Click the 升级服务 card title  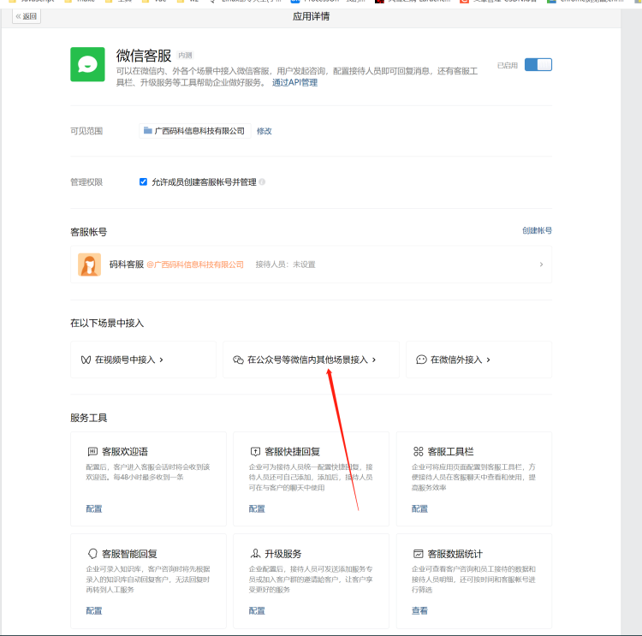[283, 554]
